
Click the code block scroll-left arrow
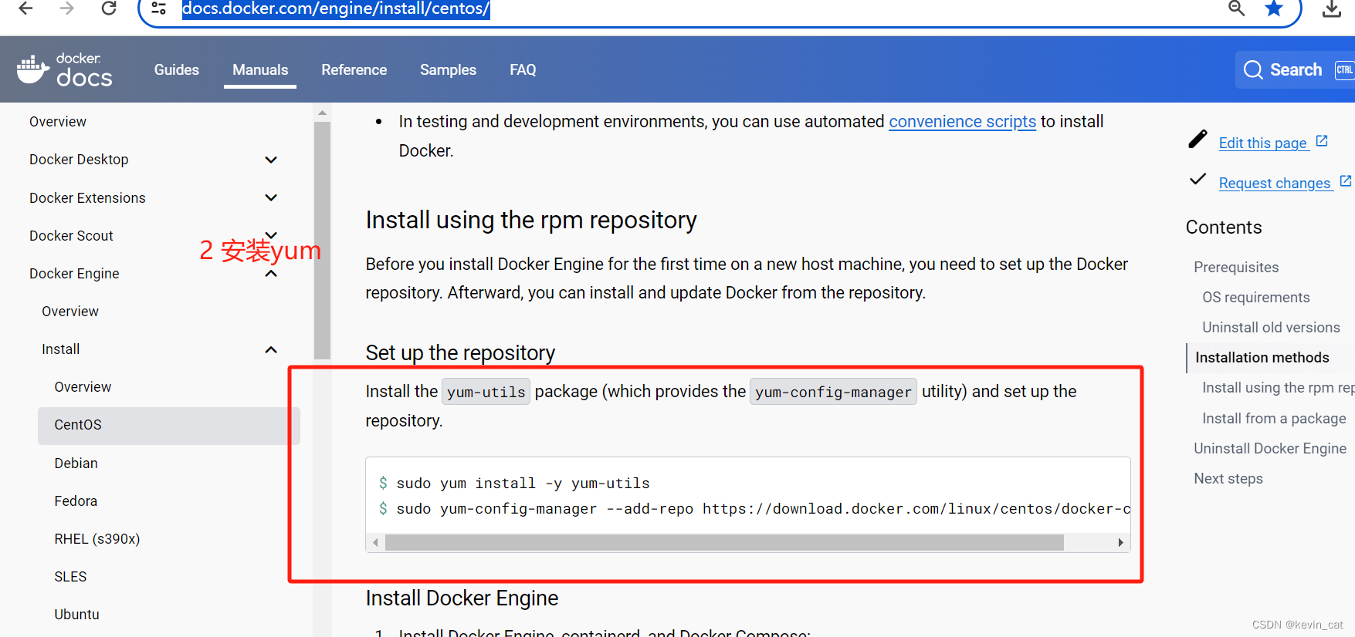(375, 543)
